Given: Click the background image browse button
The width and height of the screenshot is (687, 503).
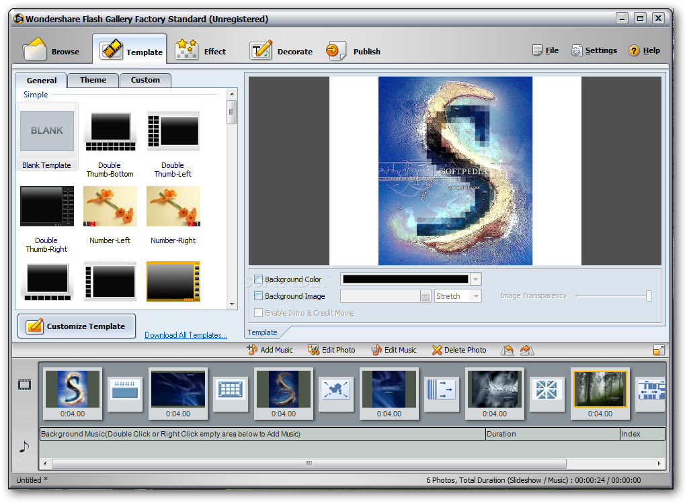Looking at the screenshot, I should click(x=425, y=296).
